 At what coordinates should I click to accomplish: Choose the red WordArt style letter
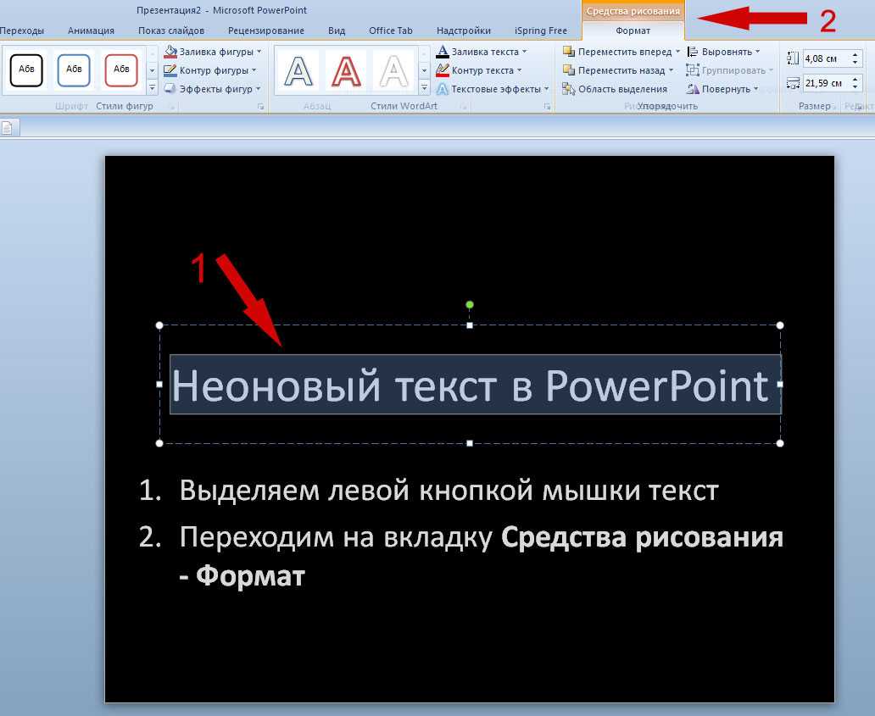(x=346, y=69)
